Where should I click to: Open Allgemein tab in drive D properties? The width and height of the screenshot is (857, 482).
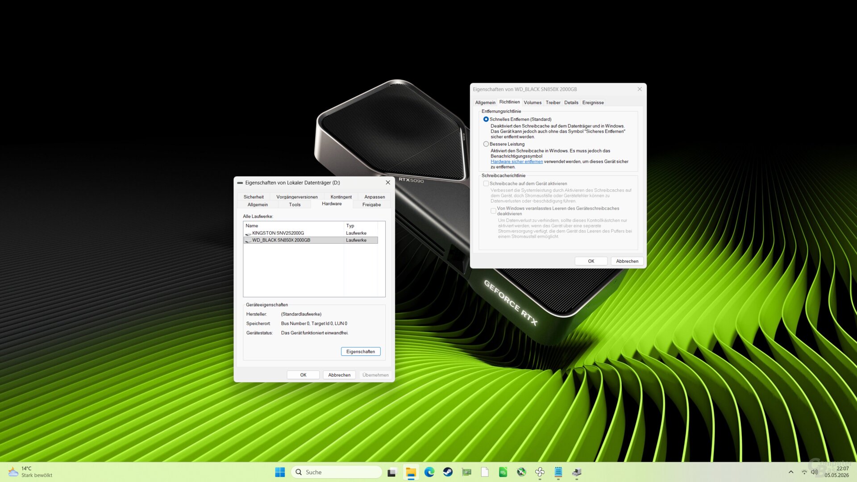click(258, 204)
